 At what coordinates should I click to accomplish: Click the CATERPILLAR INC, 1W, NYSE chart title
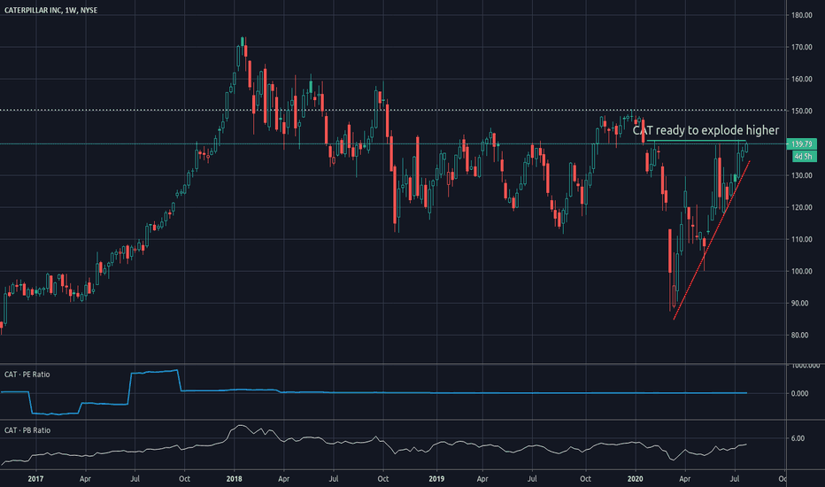[50, 10]
